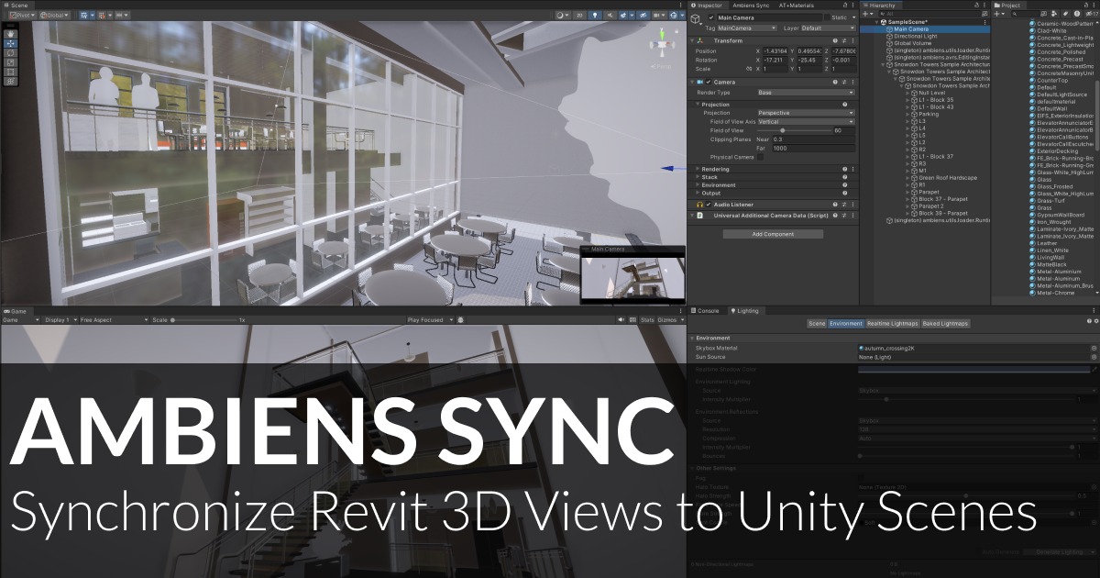Screen dimensions: 1100x578
Task: Click the Camera component help icon
Action: pos(835,82)
